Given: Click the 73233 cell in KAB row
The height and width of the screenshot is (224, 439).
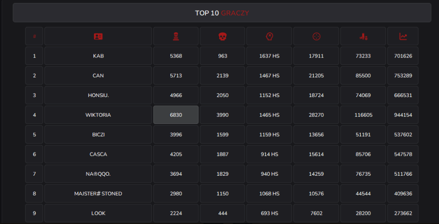Looking at the screenshot, I should 363,56.
